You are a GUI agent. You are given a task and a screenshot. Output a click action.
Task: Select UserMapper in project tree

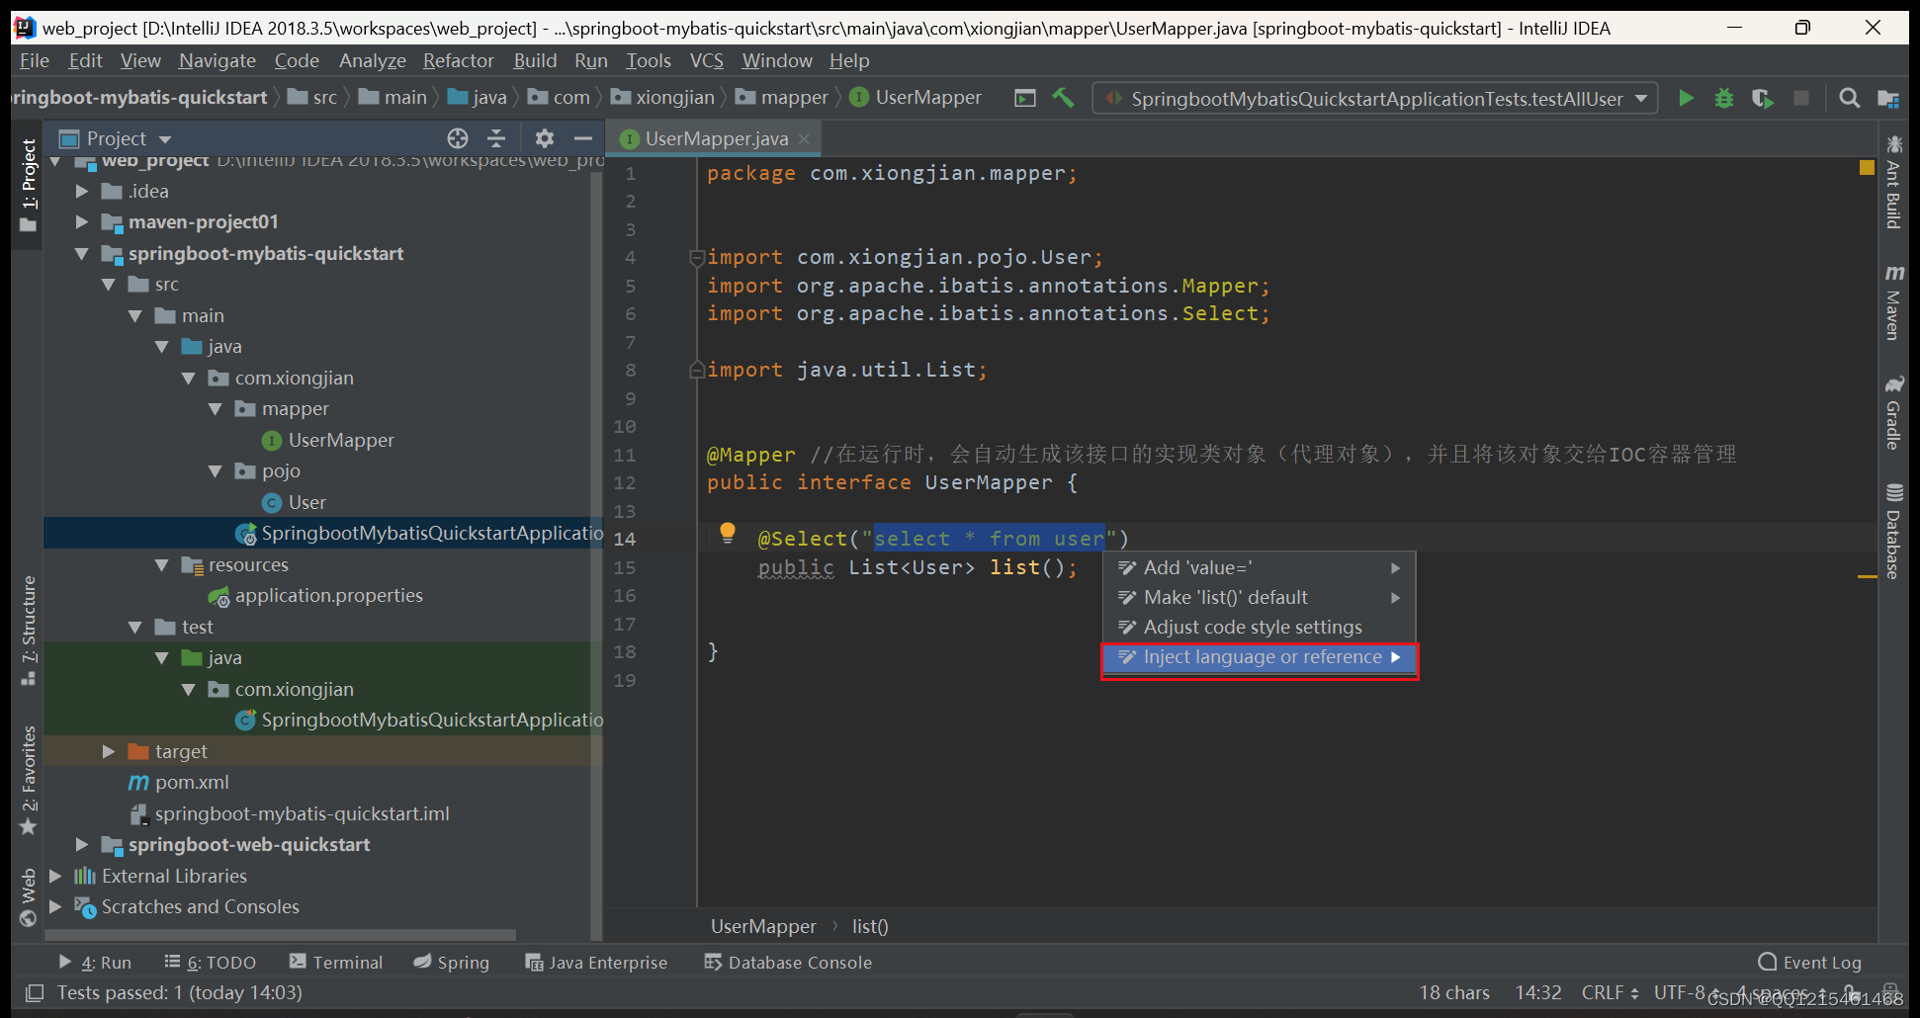340,441
